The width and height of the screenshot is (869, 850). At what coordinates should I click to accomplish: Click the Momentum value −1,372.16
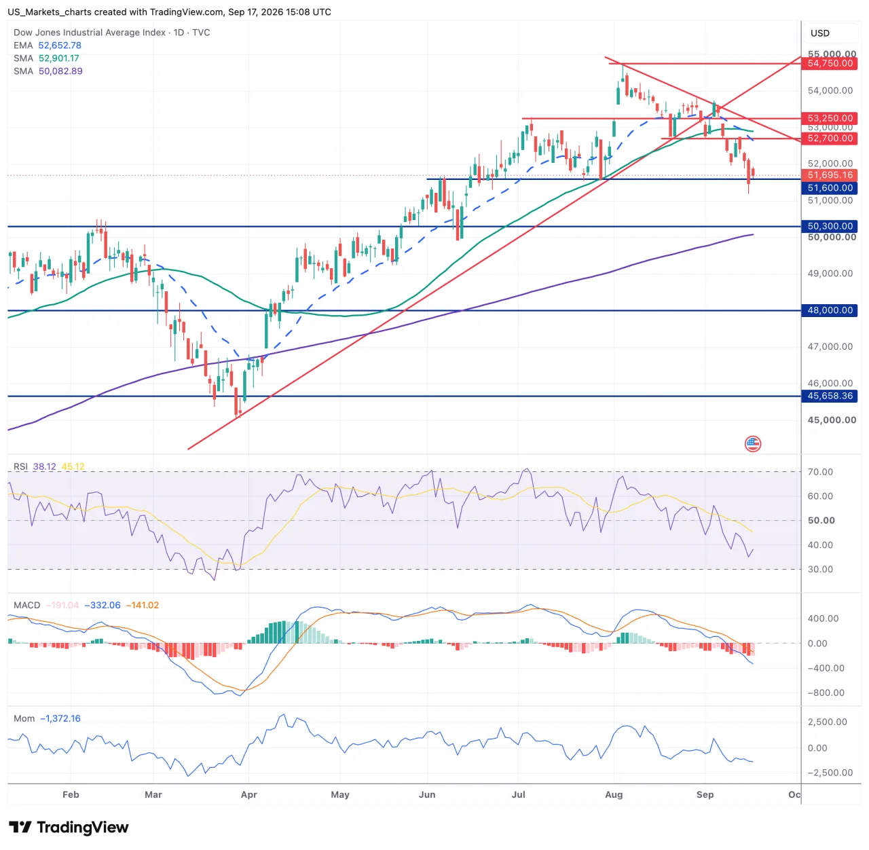pyautogui.click(x=60, y=719)
